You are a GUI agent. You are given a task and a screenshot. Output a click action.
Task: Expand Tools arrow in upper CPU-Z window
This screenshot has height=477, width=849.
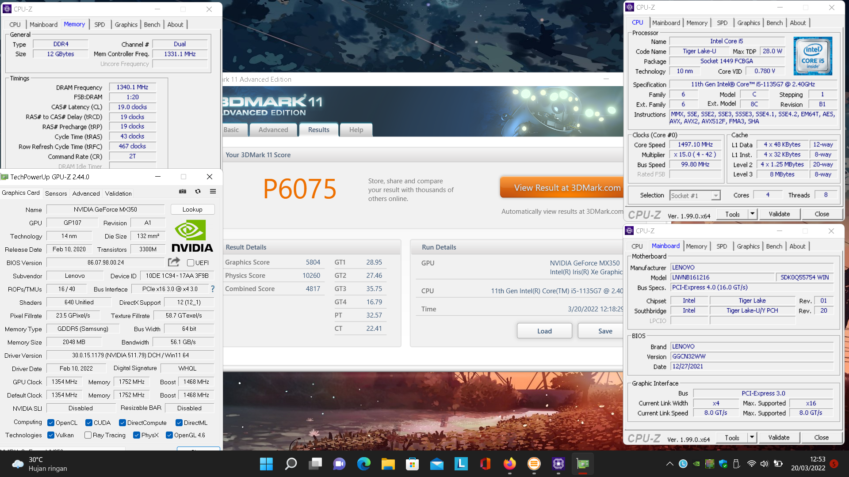click(752, 214)
